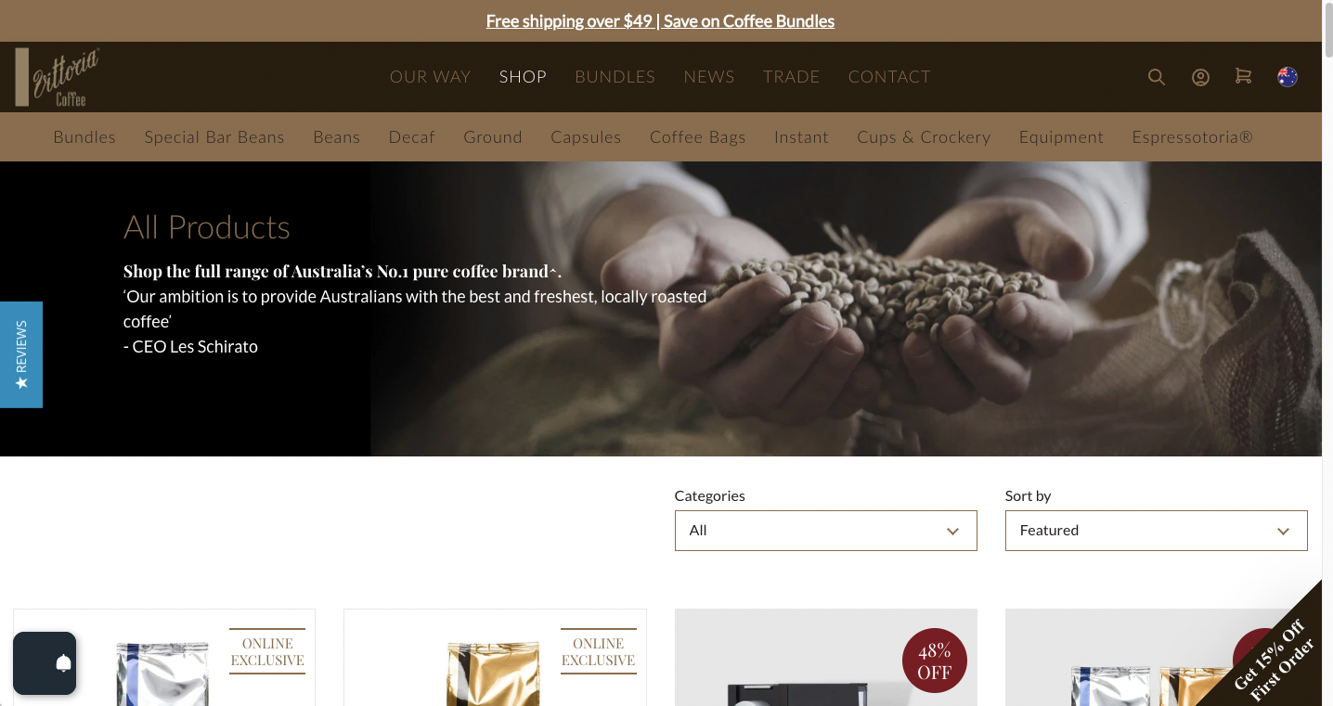Click the page vertical scrollbar
This screenshot has height=706, width=1333.
[x=1327, y=353]
